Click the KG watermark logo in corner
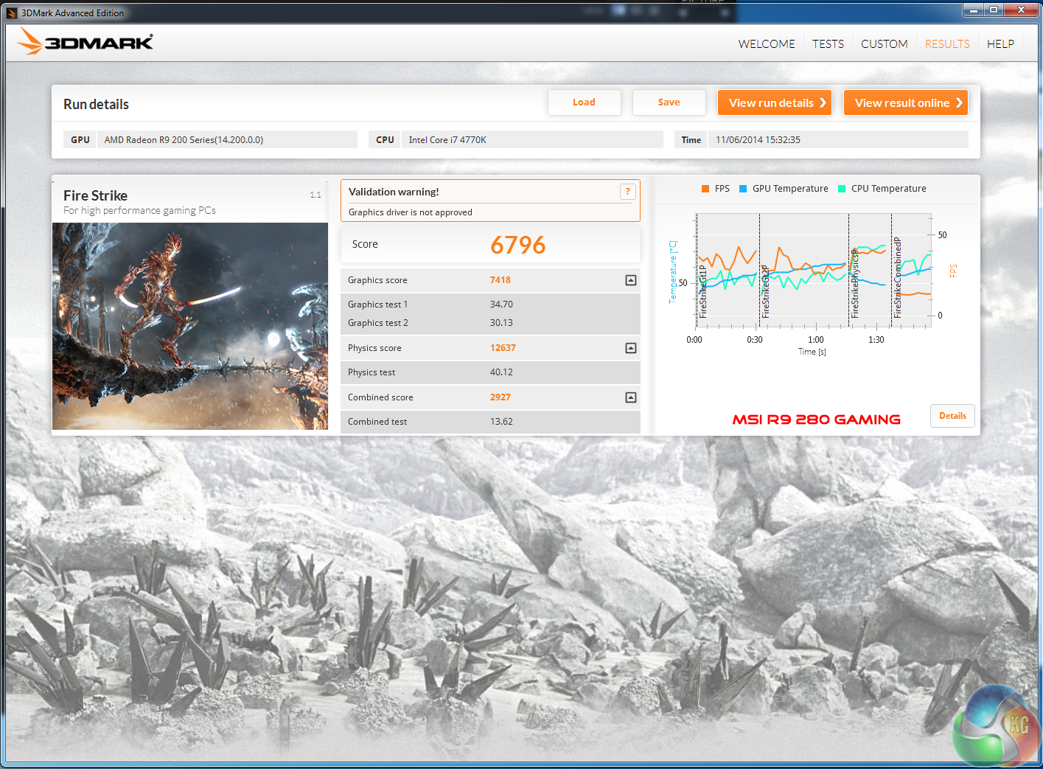 pyautogui.click(x=996, y=725)
